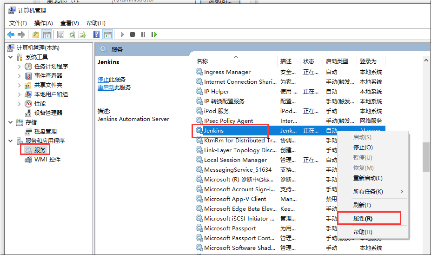Click the Export list toolbar icon

[82, 34]
